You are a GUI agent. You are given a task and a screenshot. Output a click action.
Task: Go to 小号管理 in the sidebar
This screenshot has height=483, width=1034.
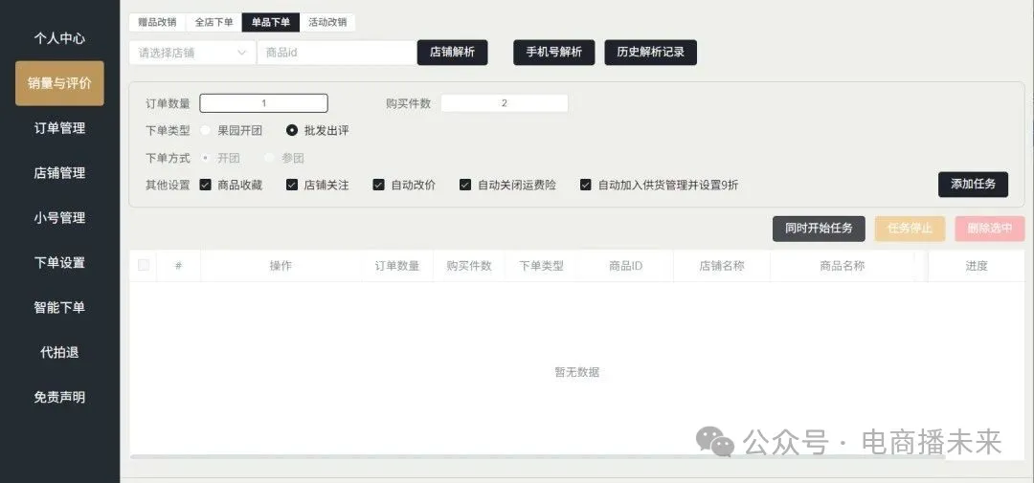[x=59, y=217]
